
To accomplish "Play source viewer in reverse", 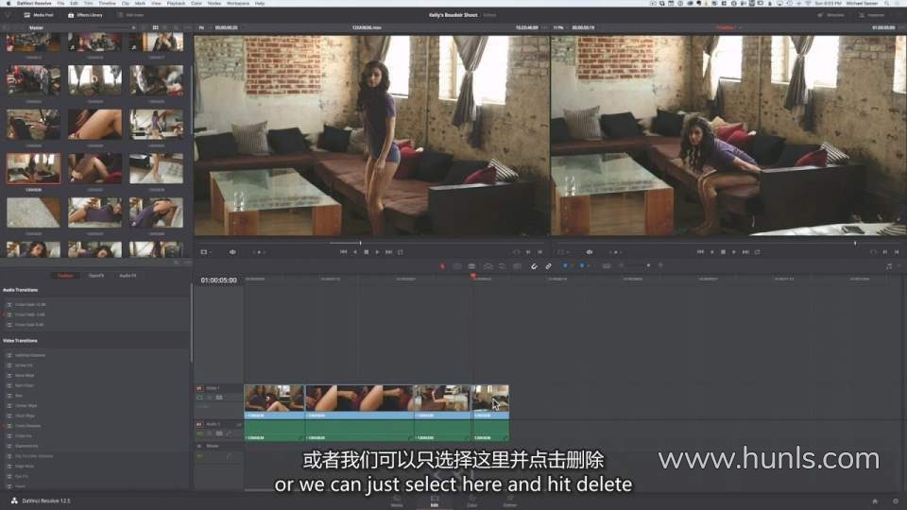I will click(355, 252).
